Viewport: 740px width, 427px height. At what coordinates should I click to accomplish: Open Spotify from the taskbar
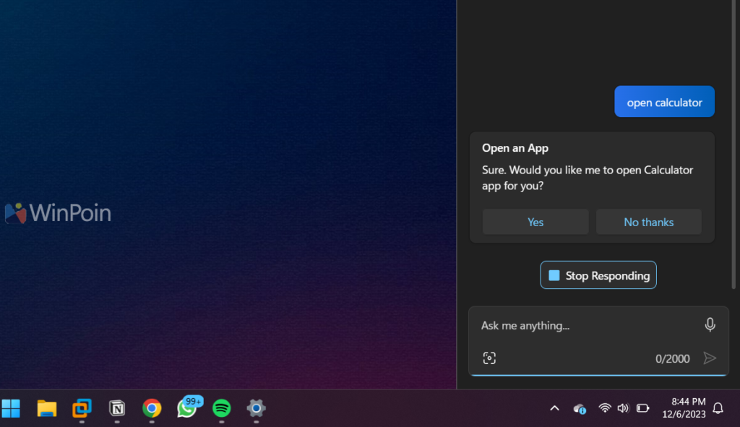pyautogui.click(x=222, y=408)
